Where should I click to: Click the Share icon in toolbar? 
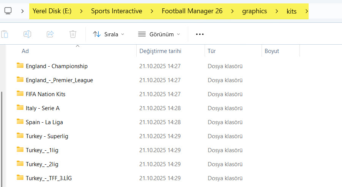tap(50, 34)
